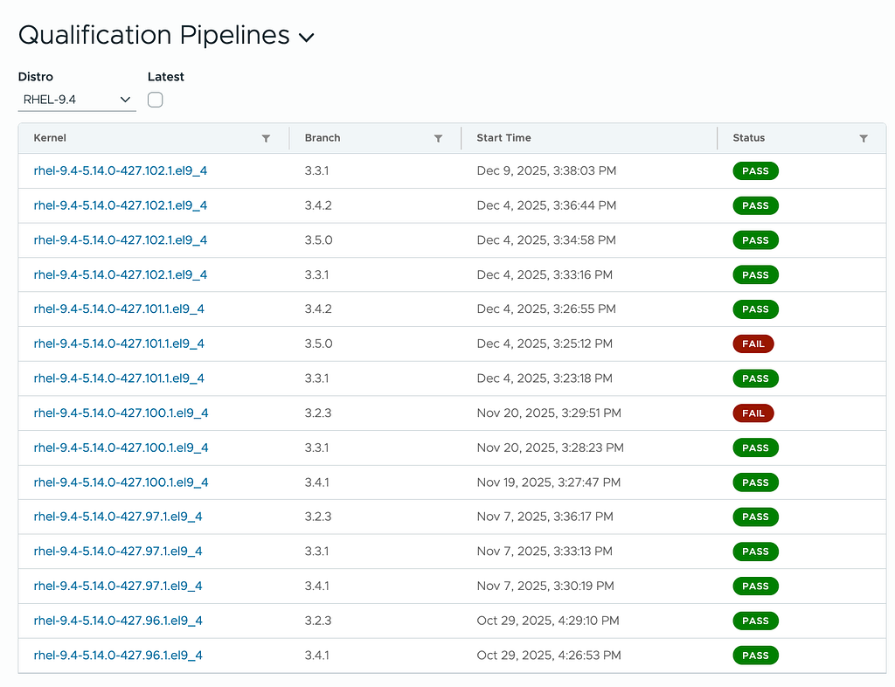Select the Branch column header label
This screenshot has width=895, height=687.
click(x=323, y=138)
